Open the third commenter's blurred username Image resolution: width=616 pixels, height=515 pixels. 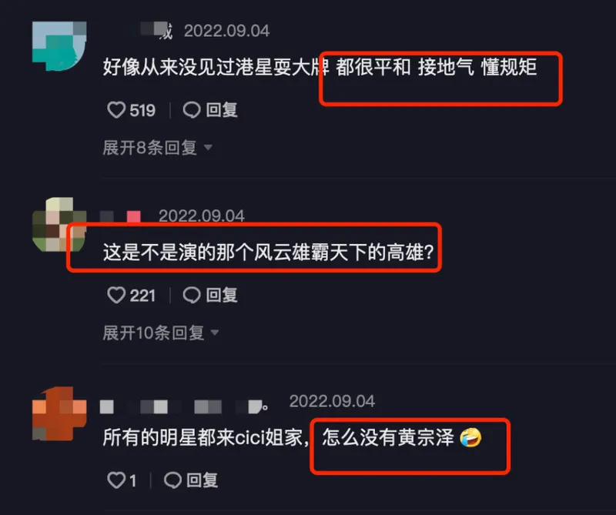point(184,407)
